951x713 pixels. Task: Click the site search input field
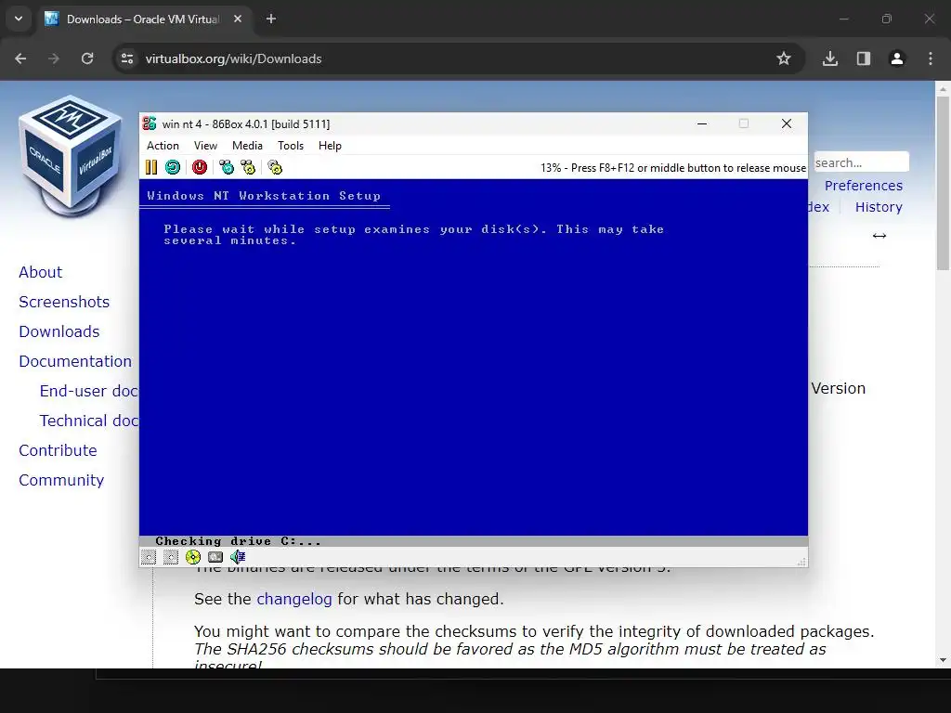coord(861,162)
